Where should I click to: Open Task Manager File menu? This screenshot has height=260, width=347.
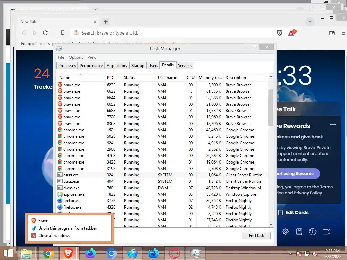click(x=61, y=57)
